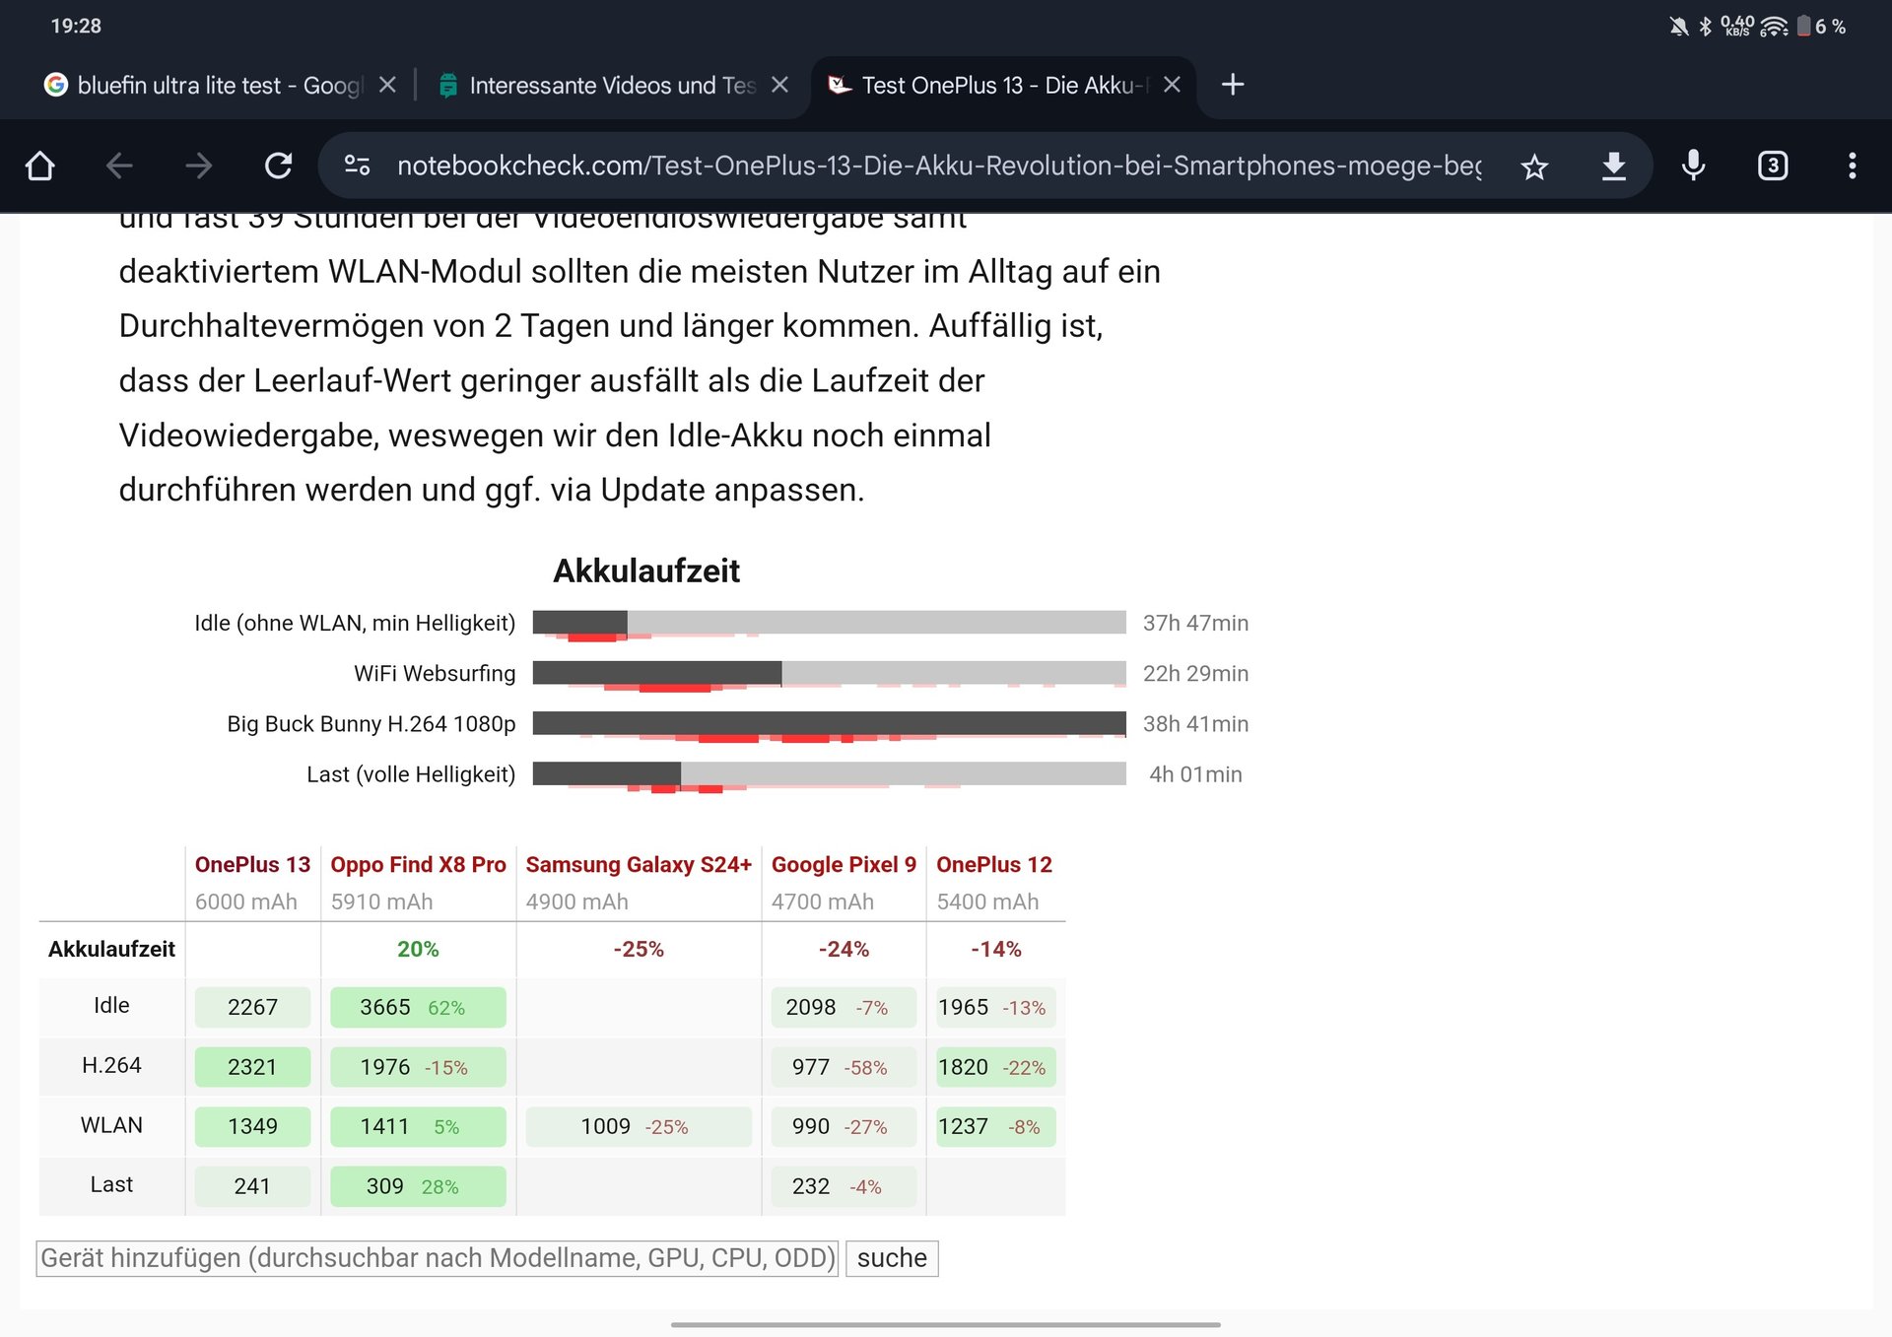Close the bluefin ultra lite tab

387,85
